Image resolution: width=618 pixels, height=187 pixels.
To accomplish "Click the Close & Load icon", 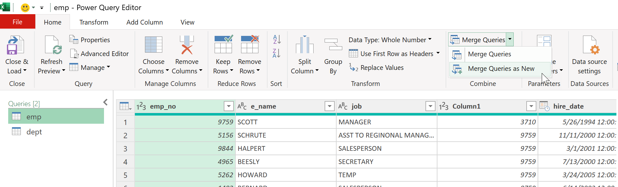I will tap(16, 45).
